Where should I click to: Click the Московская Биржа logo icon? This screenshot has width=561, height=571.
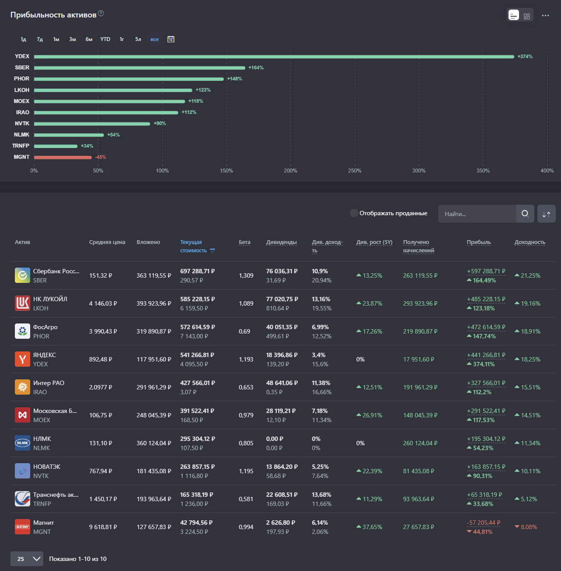(x=23, y=415)
